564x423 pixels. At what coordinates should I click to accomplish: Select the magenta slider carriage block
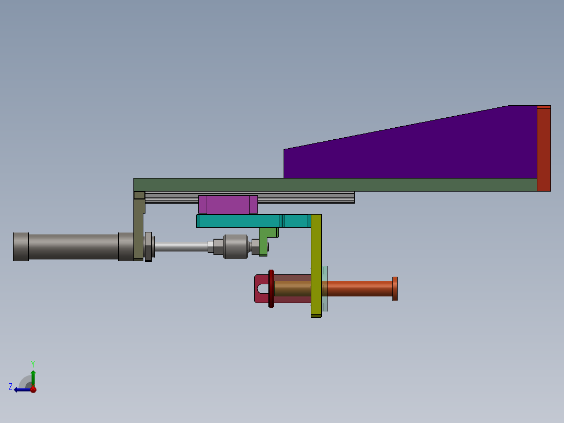228,205
